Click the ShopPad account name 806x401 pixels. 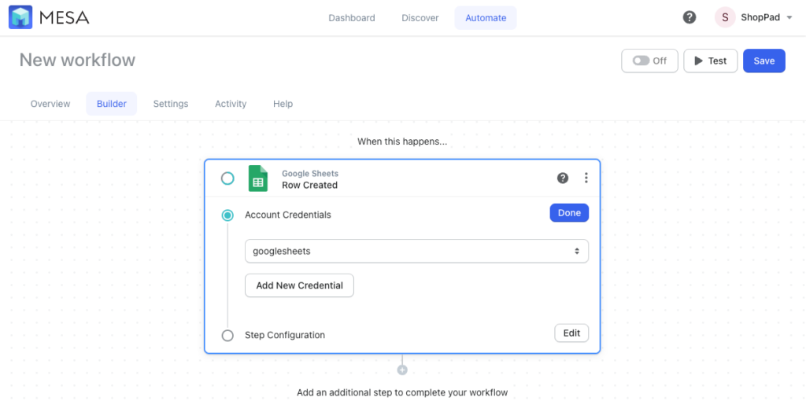click(760, 17)
